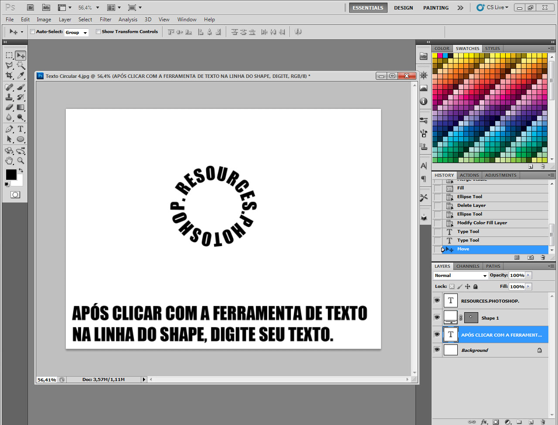The image size is (558, 425).
Task: Create a new layer group
Action: pyautogui.click(x=519, y=422)
